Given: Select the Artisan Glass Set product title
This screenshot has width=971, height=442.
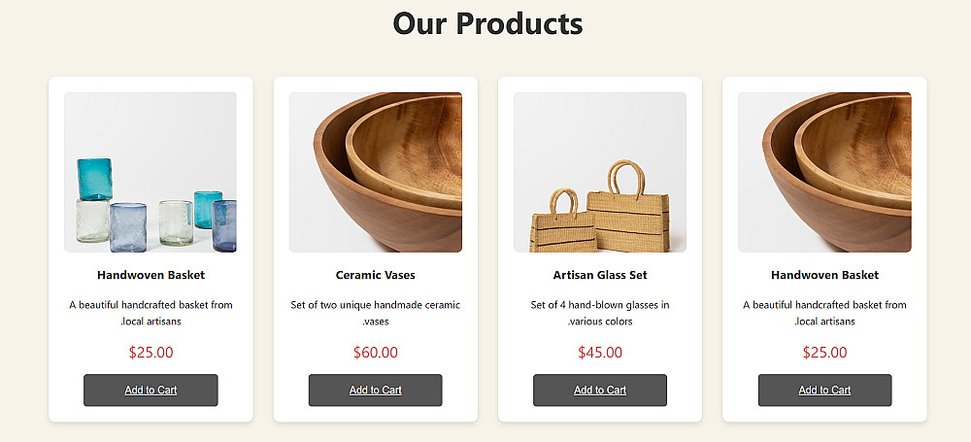Looking at the screenshot, I should click(x=599, y=275).
